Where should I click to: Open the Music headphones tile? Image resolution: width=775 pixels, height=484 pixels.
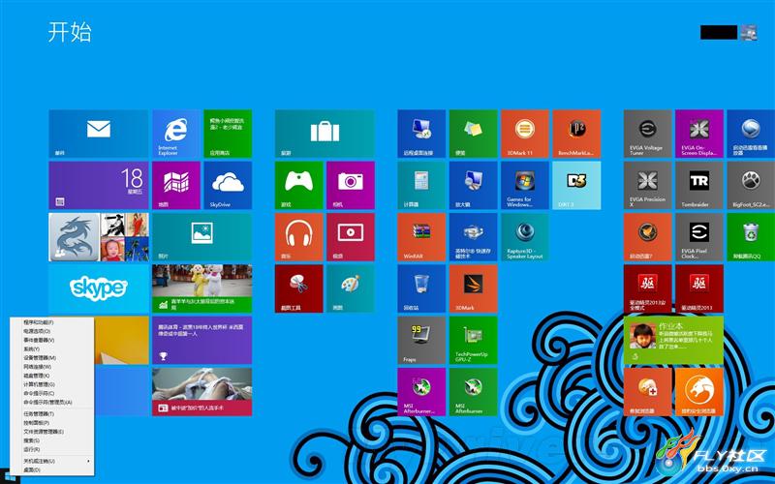(299, 237)
